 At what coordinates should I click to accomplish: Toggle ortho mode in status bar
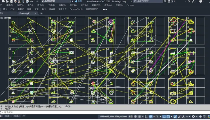pos(146,117)
